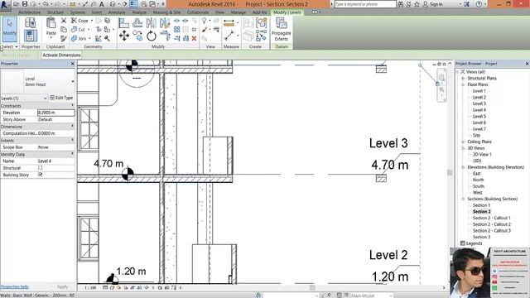
Task: Click the Hide in View lightbulb icon
Action: (x=205, y=21)
